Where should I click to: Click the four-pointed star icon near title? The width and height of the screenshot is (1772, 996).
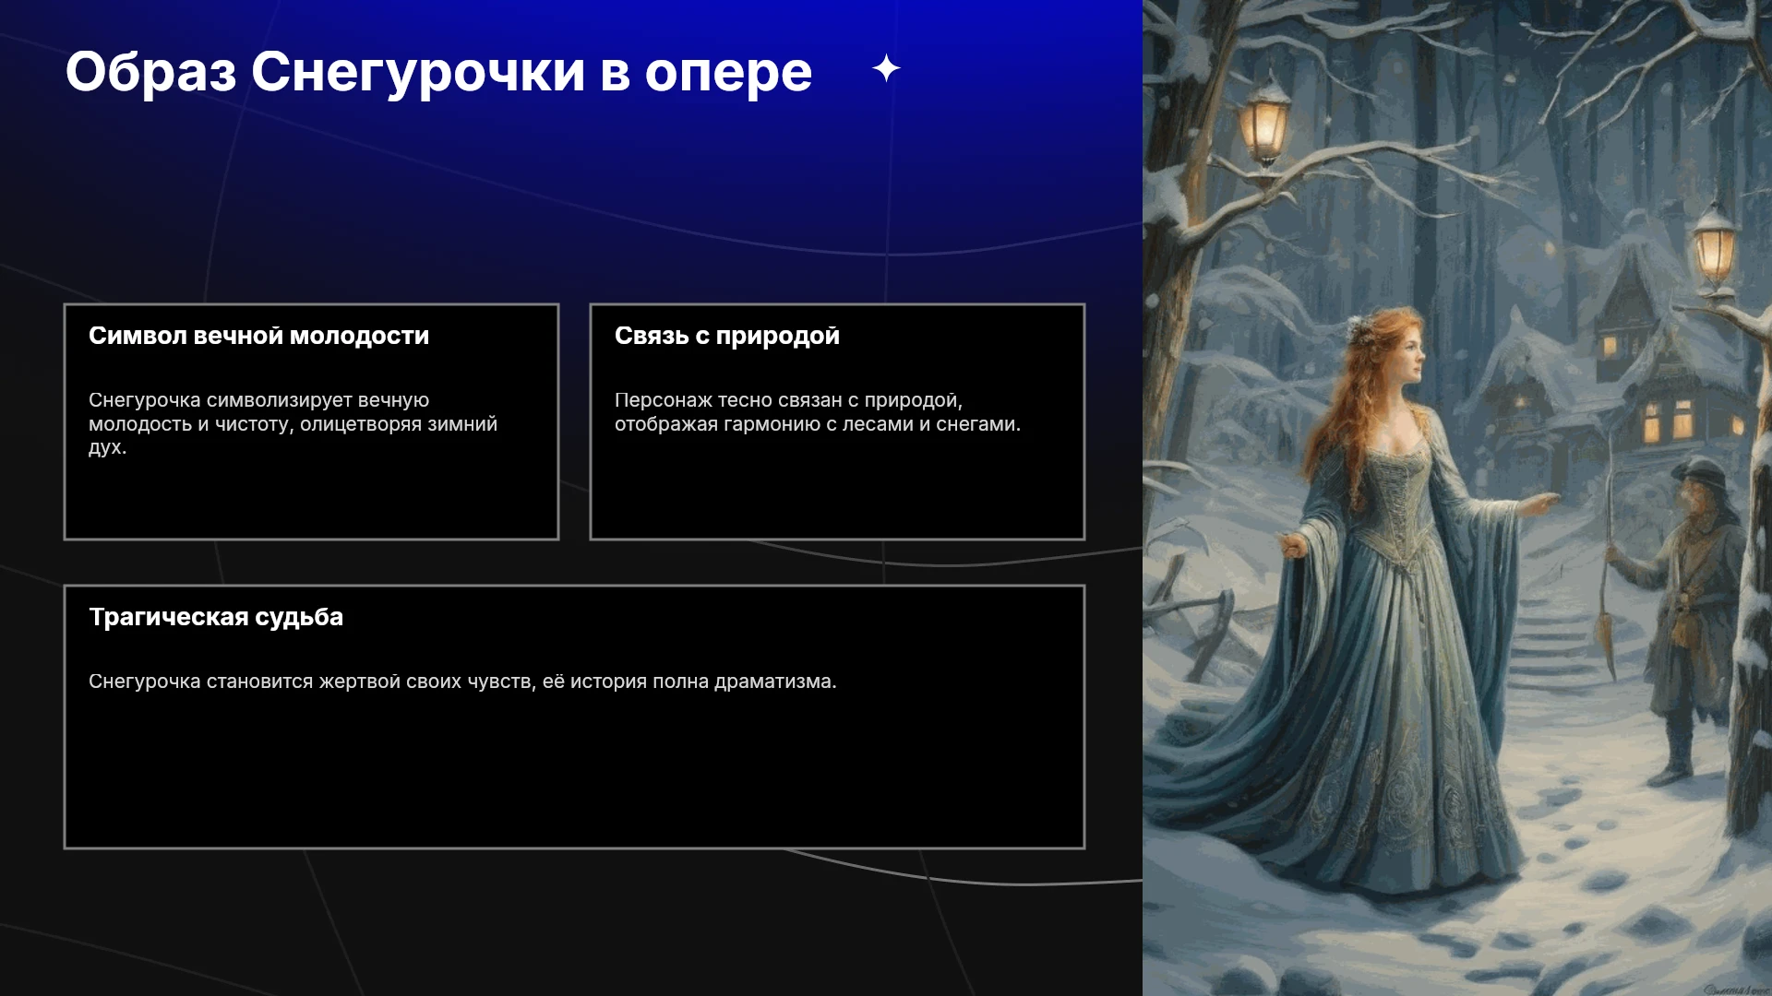[x=886, y=68]
